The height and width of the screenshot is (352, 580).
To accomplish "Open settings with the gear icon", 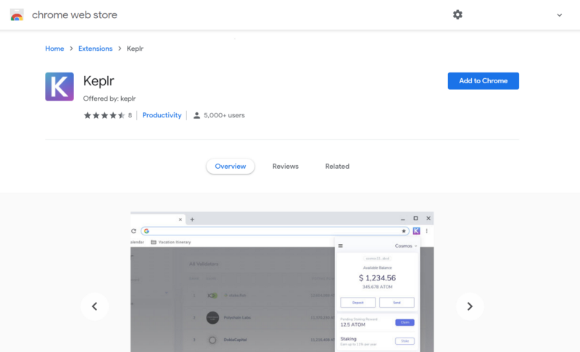I will (x=457, y=14).
